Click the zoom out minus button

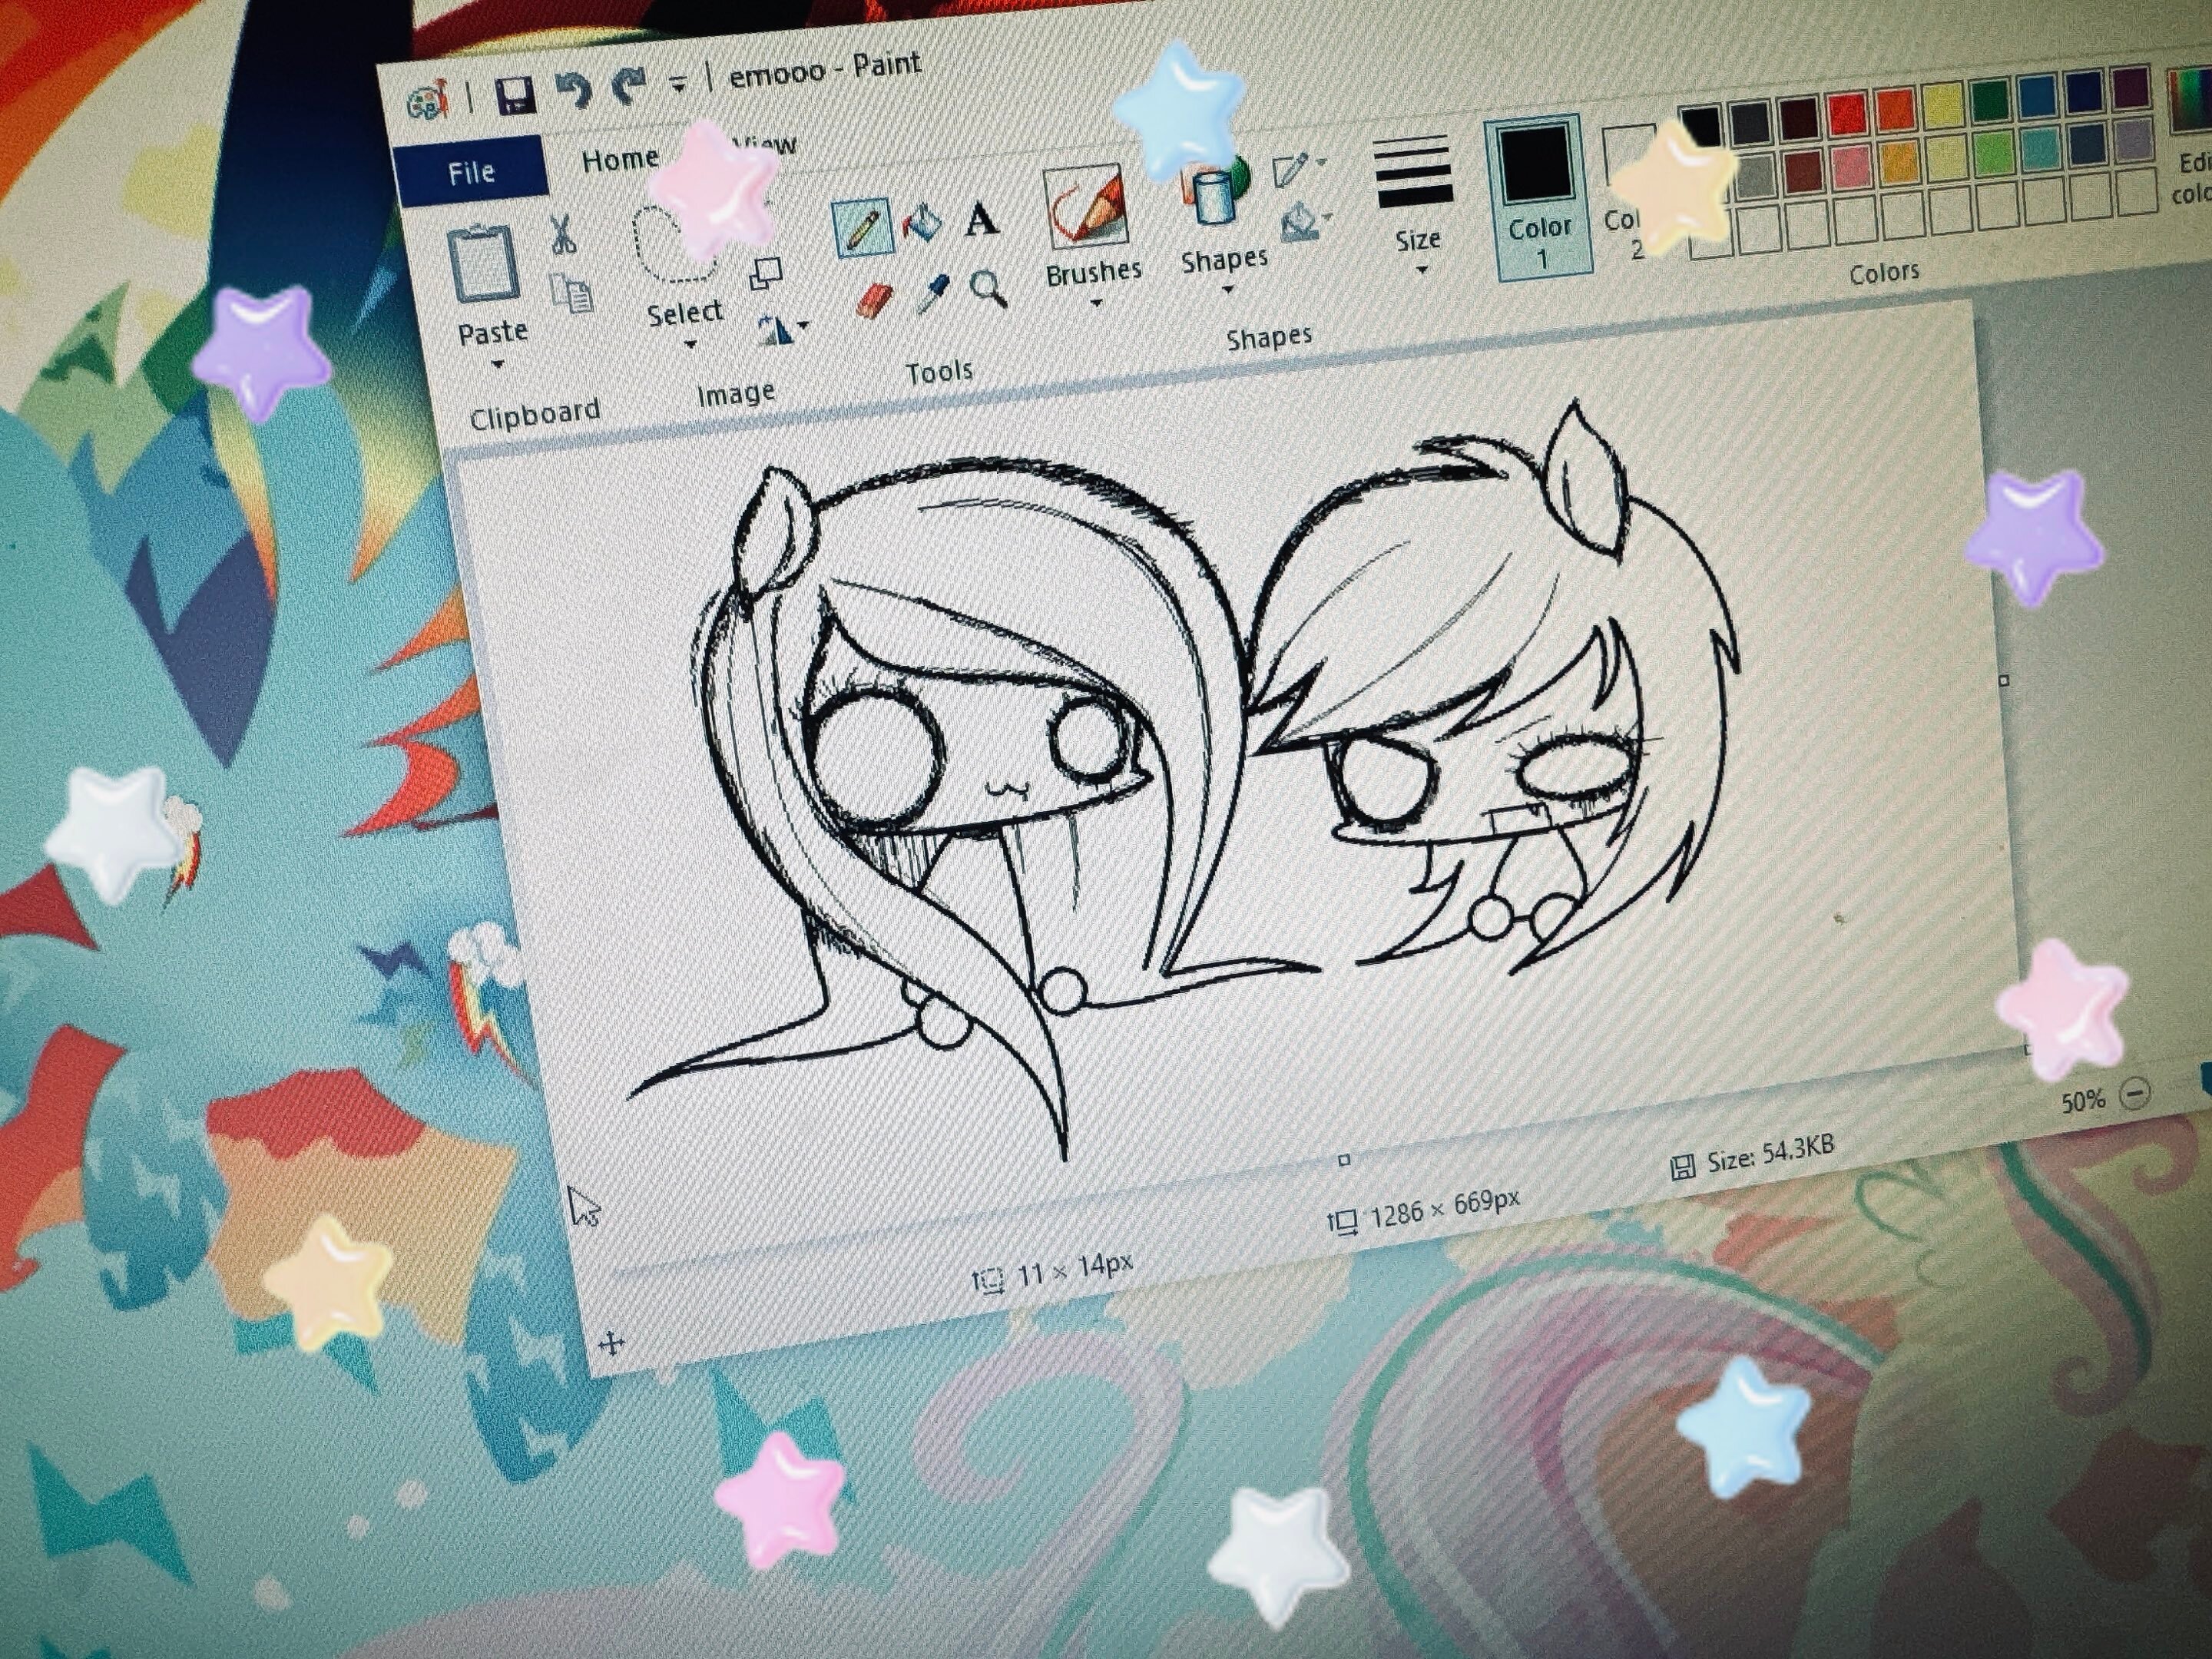tap(2134, 1092)
